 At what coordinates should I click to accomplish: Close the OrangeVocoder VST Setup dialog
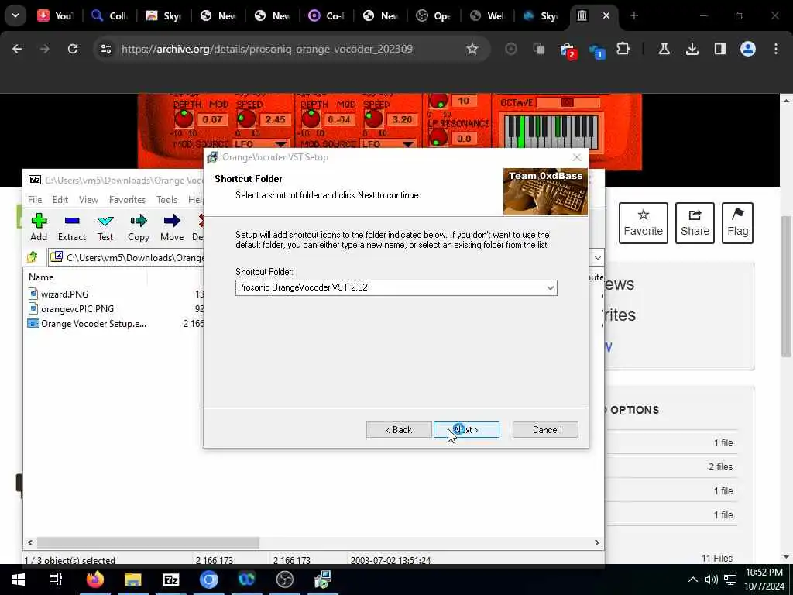tap(576, 157)
